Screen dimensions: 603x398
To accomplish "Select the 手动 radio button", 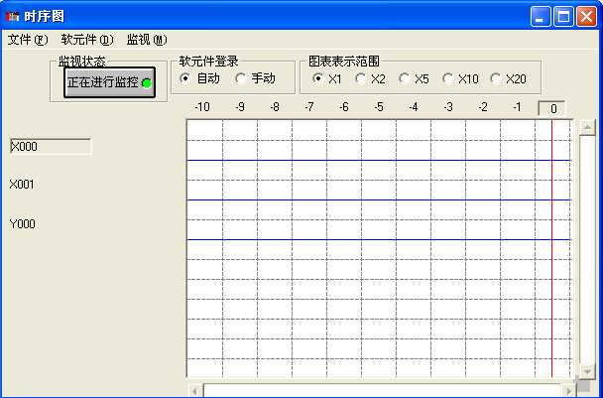I will click(x=240, y=78).
